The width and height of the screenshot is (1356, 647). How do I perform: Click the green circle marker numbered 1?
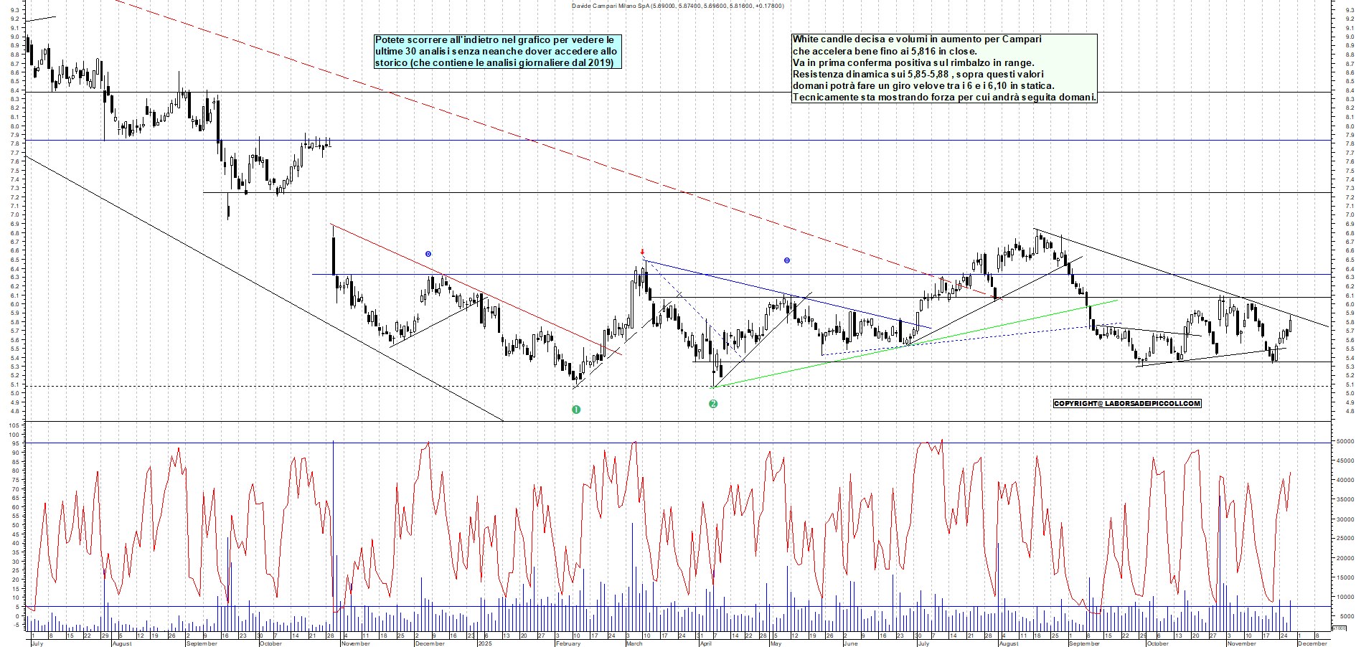click(575, 410)
